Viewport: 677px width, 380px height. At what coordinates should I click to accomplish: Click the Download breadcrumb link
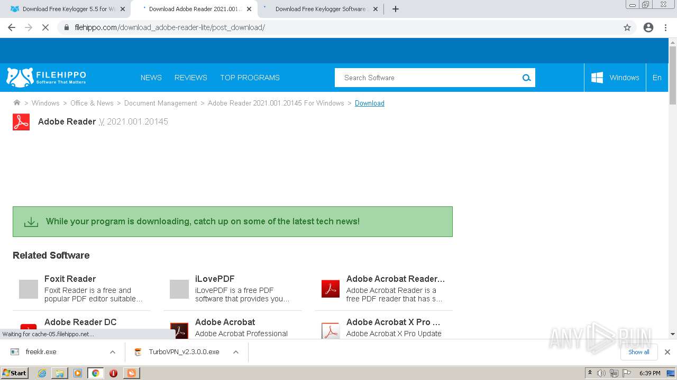tap(370, 103)
